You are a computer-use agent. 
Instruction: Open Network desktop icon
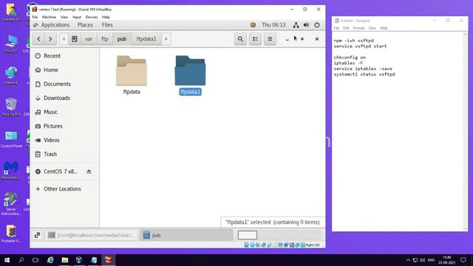pyautogui.click(x=11, y=75)
